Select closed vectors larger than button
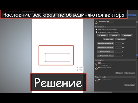138x103 pixels. point(105,47)
